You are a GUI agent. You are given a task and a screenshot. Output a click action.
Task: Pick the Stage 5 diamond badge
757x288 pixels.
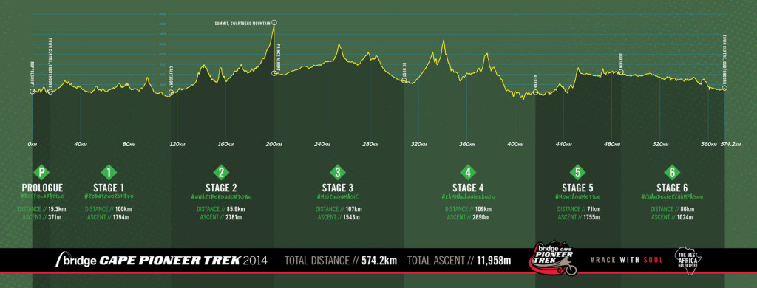[577, 172]
